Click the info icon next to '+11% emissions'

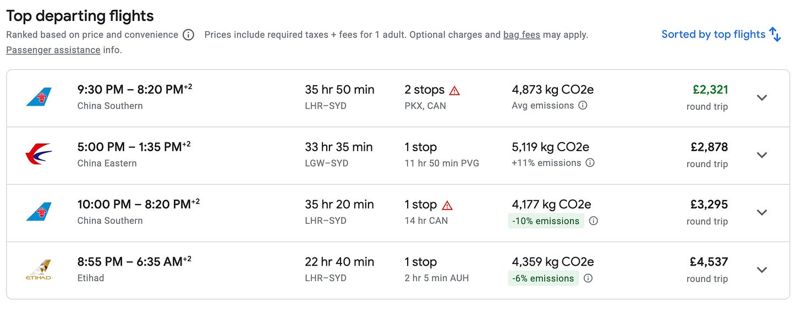[x=590, y=163]
